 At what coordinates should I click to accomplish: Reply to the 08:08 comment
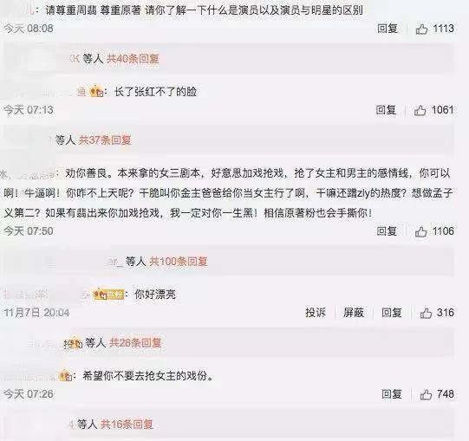(388, 29)
